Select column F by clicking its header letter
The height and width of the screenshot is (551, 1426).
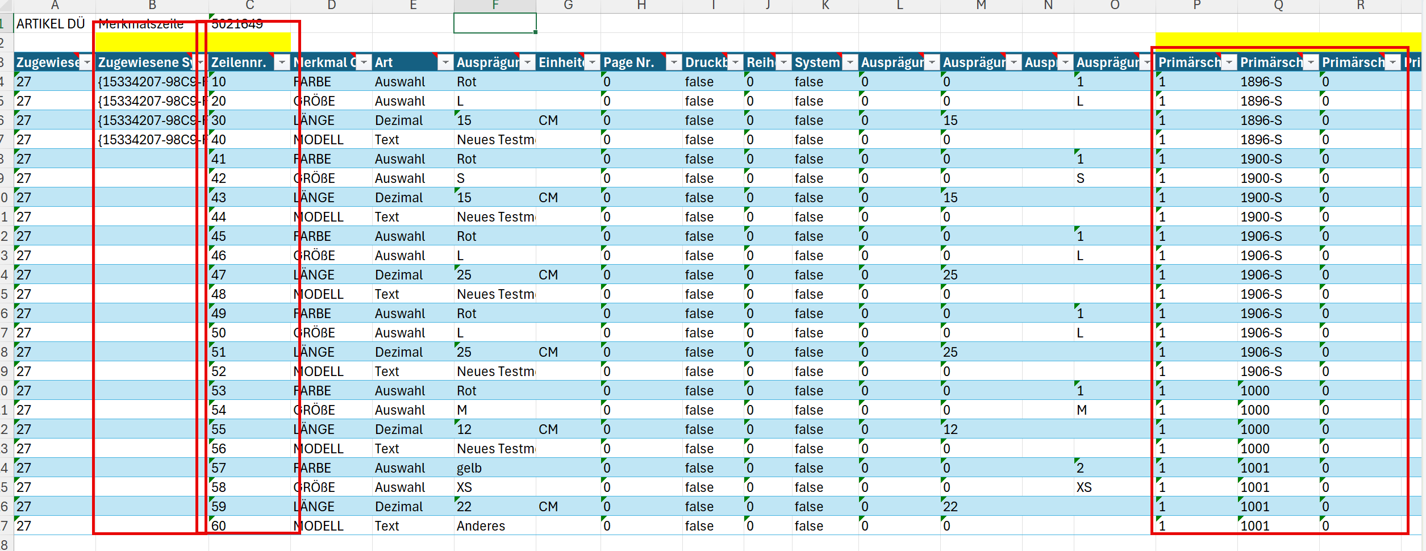pos(494,6)
